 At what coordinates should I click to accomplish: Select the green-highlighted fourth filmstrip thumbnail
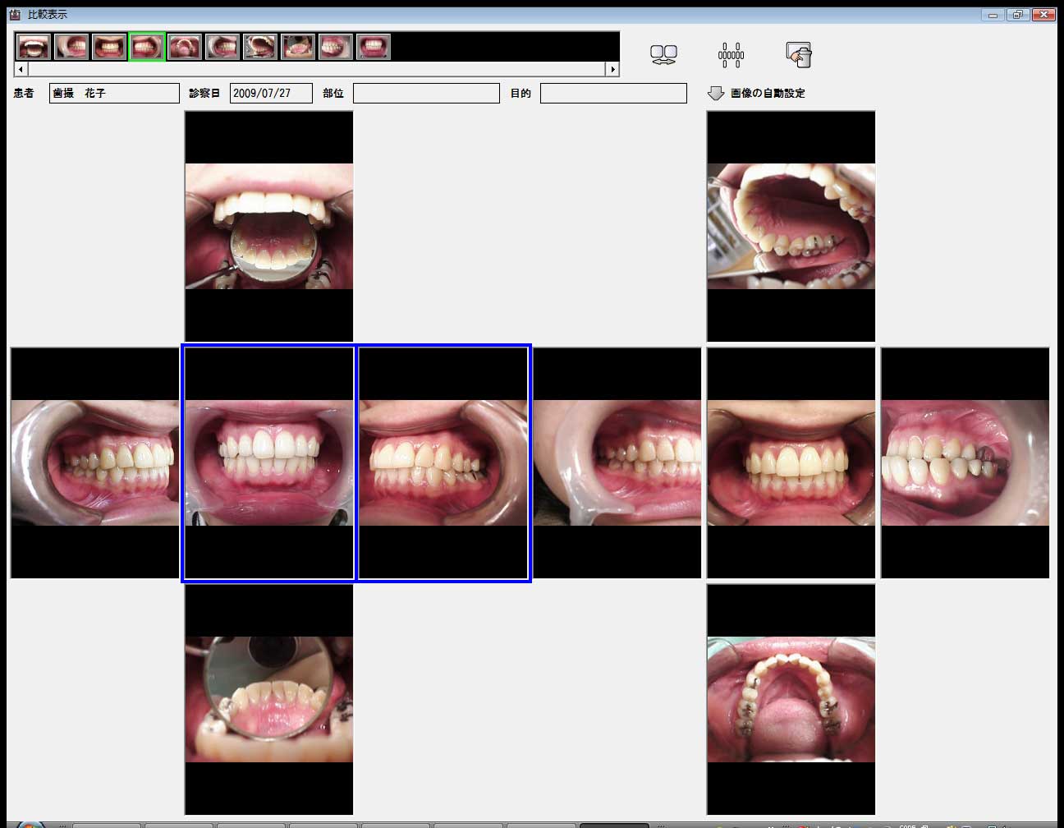pyautogui.click(x=147, y=47)
